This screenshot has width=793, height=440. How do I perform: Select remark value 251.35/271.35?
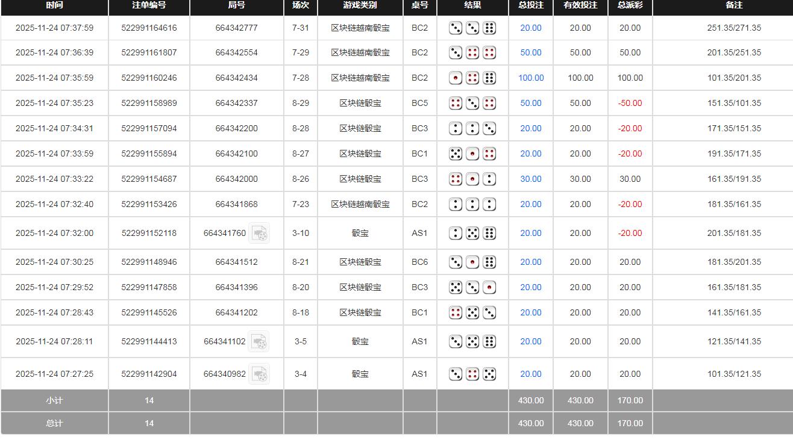pos(734,28)
